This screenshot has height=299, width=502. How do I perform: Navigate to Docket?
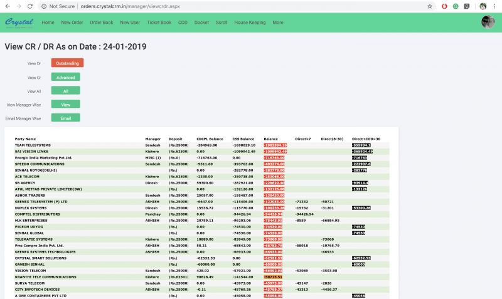201,23
